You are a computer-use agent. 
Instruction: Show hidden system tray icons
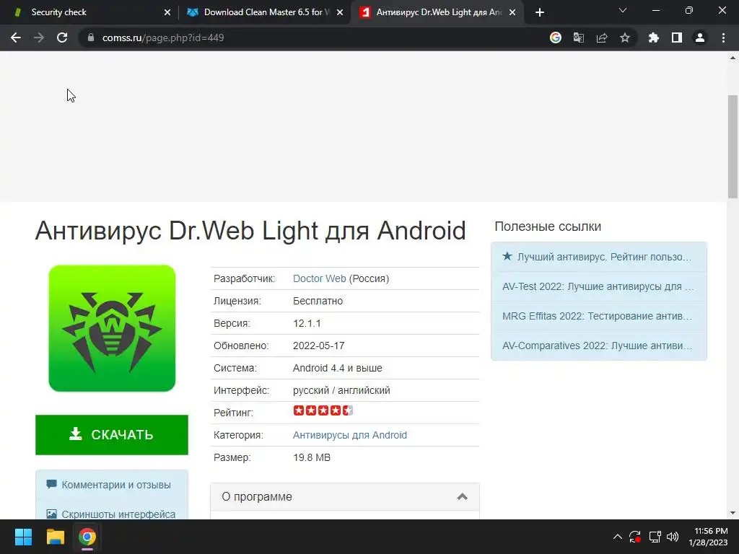(618, 537)
